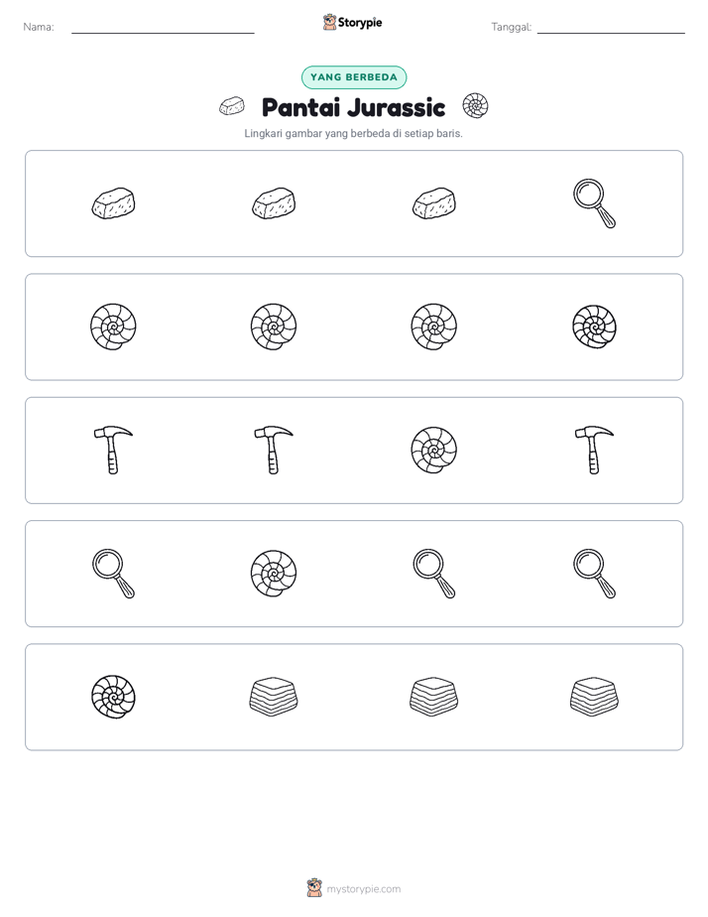Click the Pantai Jurassic heading
The image size is (708, 917).
[x=353, y=107]
